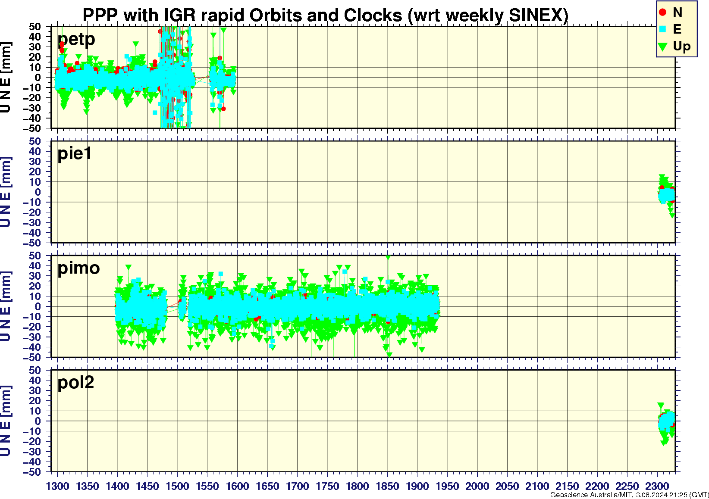Click the 1550 x-axis tick label
Image resolution: width=709 pixels, height=499 pixels.
(207, 486)
